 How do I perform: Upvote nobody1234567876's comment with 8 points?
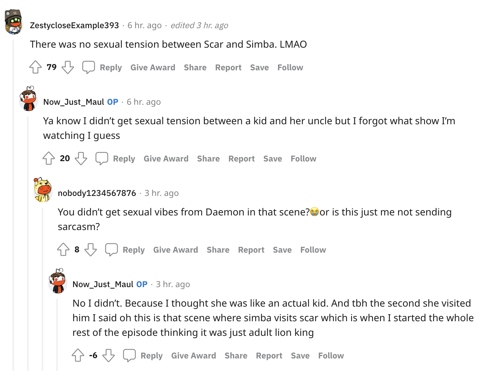63,250
